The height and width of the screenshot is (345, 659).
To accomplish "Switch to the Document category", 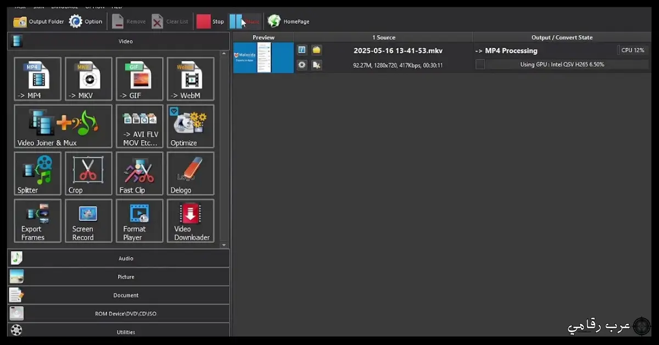I will tap(125, 295).
